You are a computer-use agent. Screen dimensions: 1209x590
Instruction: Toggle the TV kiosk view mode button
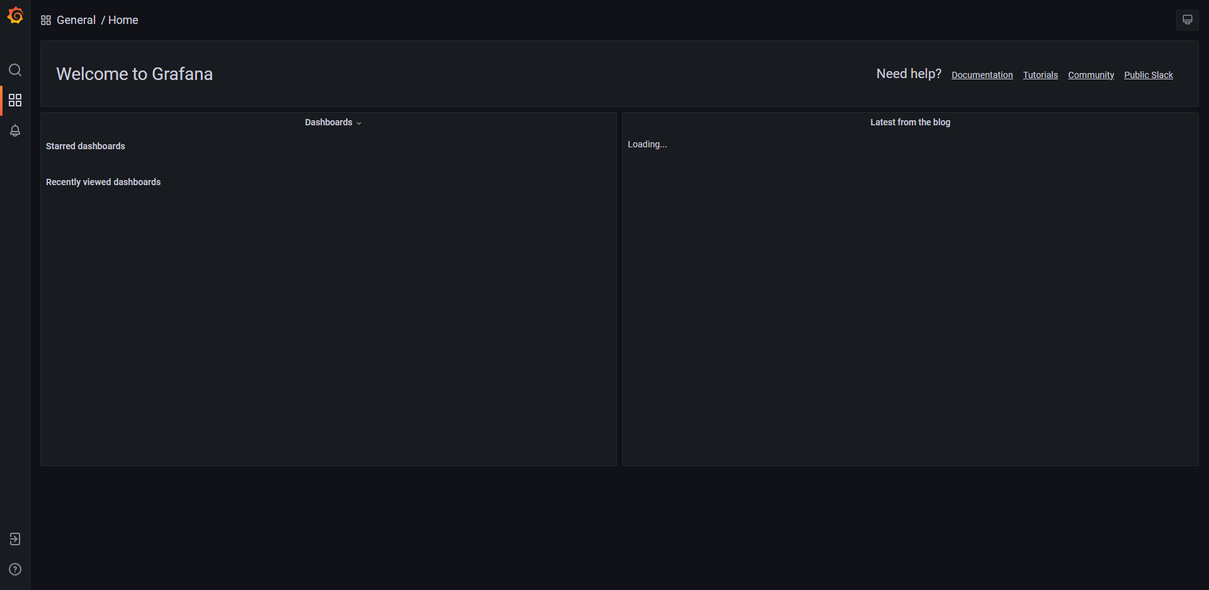tap(1188, 20)
